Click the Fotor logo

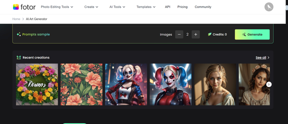click(x=24, y=7)
